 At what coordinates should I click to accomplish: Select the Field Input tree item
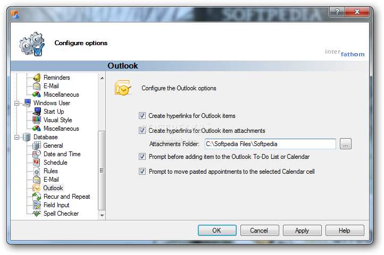click(56, 205)
